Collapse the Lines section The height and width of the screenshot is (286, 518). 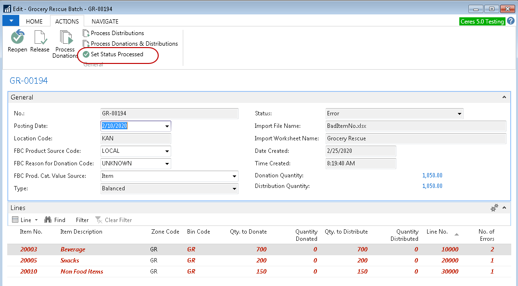click(504, 208)
